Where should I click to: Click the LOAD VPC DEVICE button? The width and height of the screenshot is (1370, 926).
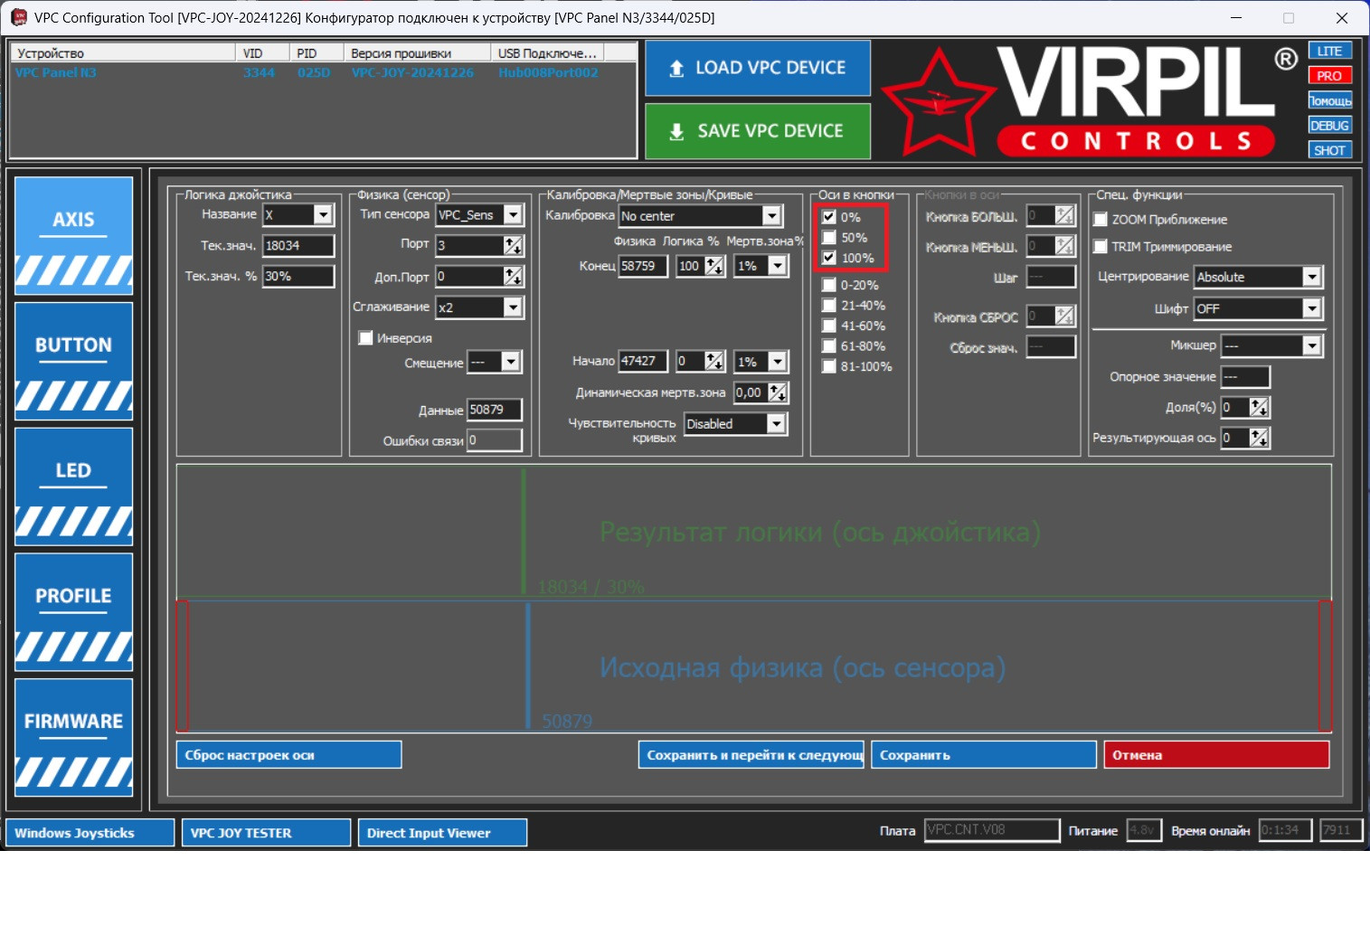click(758, 68)
